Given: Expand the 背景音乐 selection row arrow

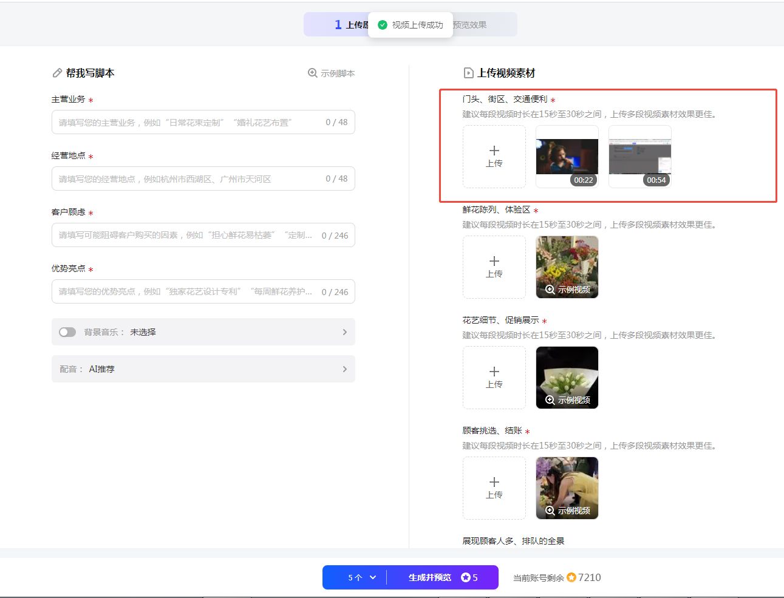Looking at the screenshot, I should tap(344, 332).
